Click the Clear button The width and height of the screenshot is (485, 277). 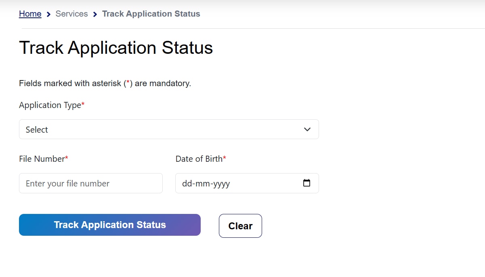click(240, 226)
